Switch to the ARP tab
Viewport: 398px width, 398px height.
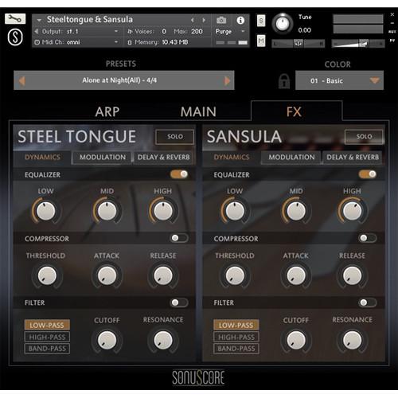107,111
